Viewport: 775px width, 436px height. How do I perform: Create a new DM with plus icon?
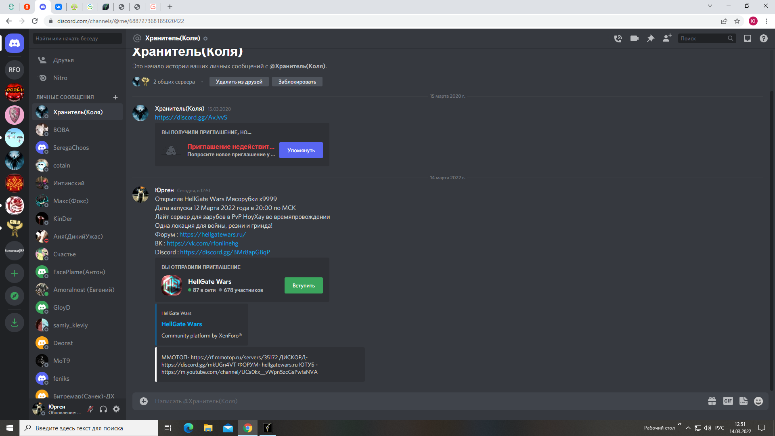115,97
